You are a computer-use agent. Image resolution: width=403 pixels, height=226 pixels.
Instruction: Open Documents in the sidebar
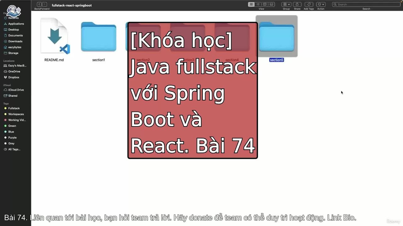13,35
